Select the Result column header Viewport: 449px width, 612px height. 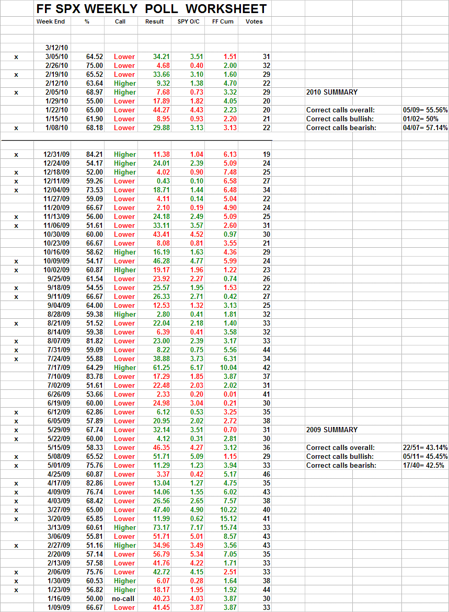coord(155,21)
